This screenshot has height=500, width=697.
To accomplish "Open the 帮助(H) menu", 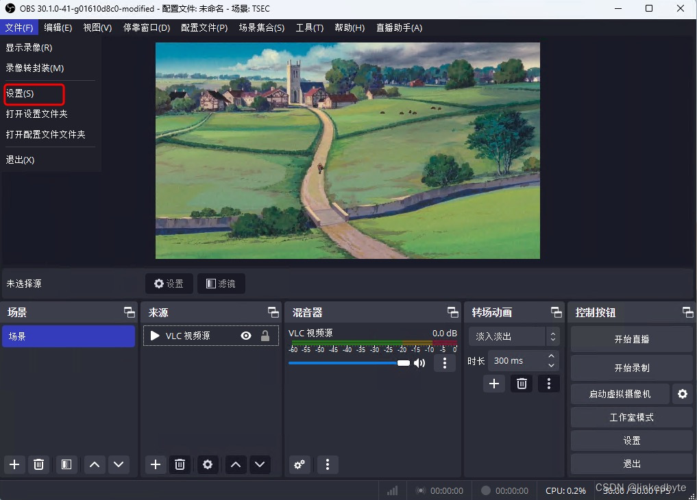I will tap(350, 27).
